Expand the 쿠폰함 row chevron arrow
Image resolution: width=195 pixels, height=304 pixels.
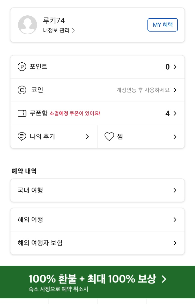pyautogui.click(x=175, y=114)
